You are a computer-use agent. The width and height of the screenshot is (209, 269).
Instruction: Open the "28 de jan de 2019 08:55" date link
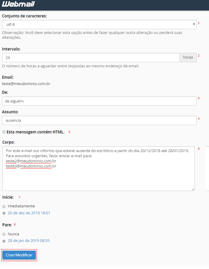click(29, 241)
